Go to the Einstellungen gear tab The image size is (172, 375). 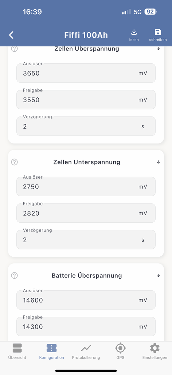155,351
